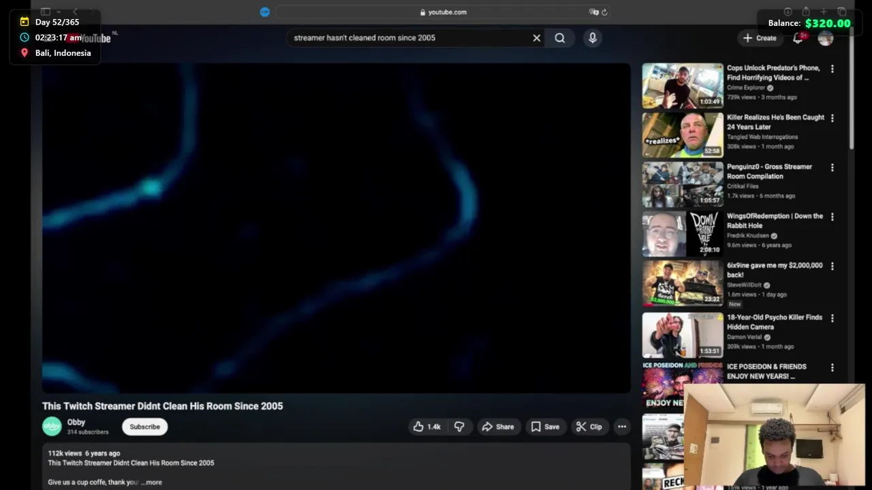Click the Tangled Web Interrogations channel name
872x490 pixels.
762,137
